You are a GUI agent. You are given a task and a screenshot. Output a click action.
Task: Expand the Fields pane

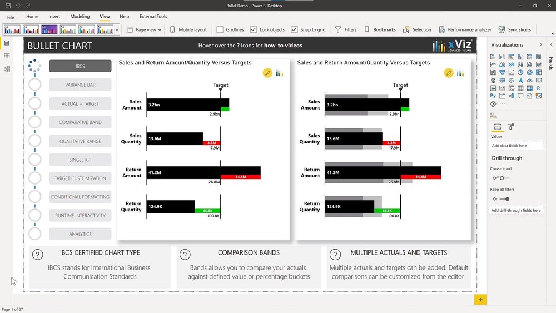[x=552, y=44]
